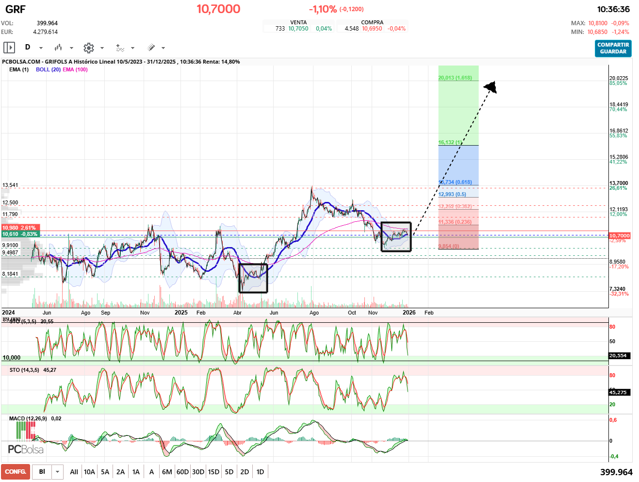Toggle the side panel icon
This screenshot has height=482, width=639.
tap(9, 48)
